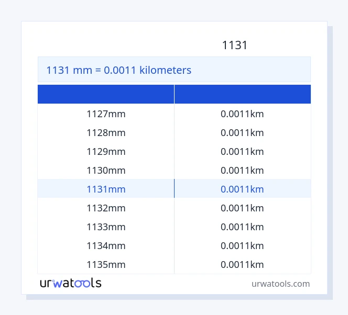Viewport: 348px width, 315px height.
Task: Click the left blue table header cell
Action: pyautogui.click(x=106, y=94)
